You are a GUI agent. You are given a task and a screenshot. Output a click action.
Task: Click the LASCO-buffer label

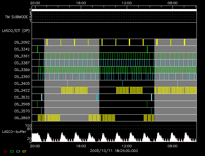coord(15,131)
